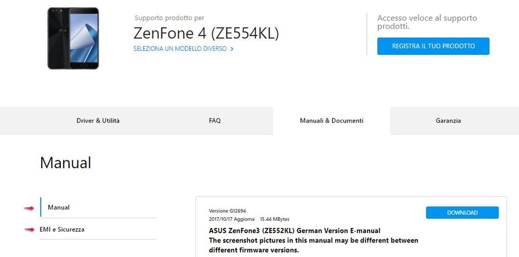Click the 15.44 MBytes file size

tap(275, 219)
